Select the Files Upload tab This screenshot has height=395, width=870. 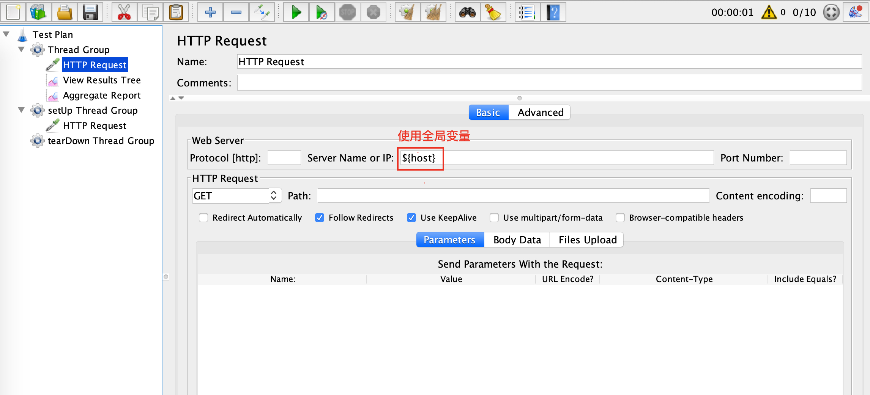click(x=587, y=240)
